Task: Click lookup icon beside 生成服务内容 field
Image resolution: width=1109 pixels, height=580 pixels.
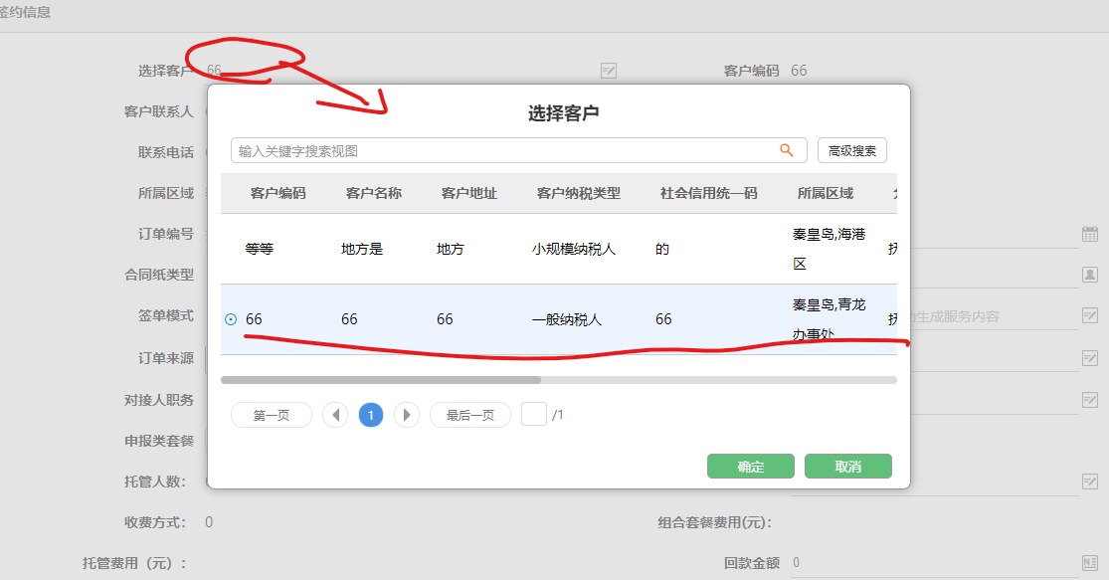Action: click(1089, 316)
